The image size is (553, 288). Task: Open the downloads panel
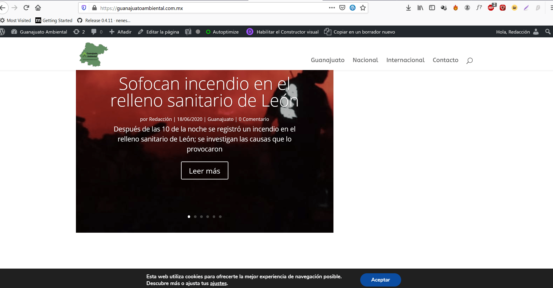408,8
